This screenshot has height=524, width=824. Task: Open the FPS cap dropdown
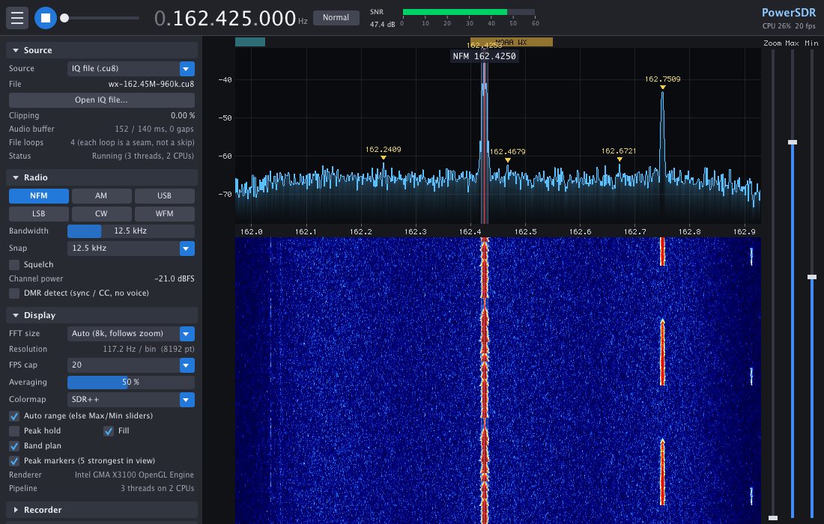tap(131, 365)
